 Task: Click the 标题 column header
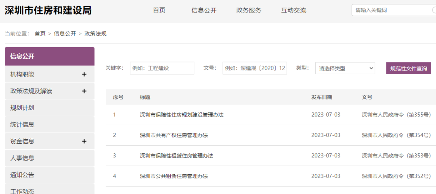[145, 97]
